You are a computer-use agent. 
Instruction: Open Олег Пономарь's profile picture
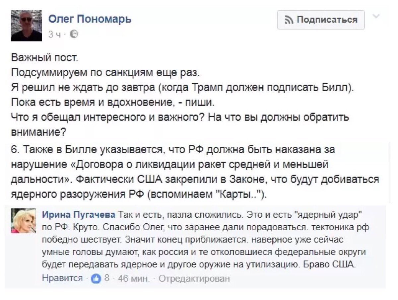(x=27, y=26)
